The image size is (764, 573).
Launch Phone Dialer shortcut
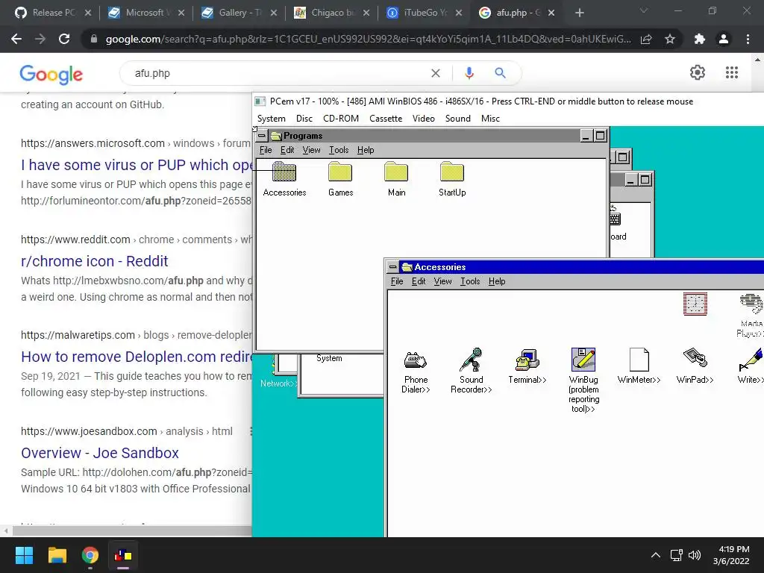(416, 372)
